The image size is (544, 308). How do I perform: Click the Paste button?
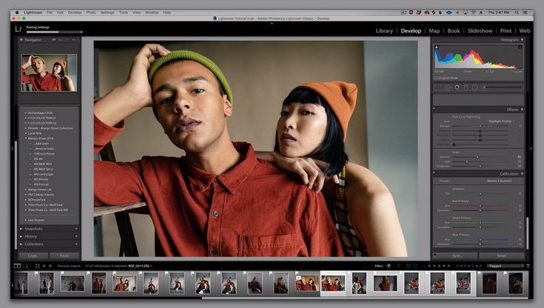click(64, 256)
